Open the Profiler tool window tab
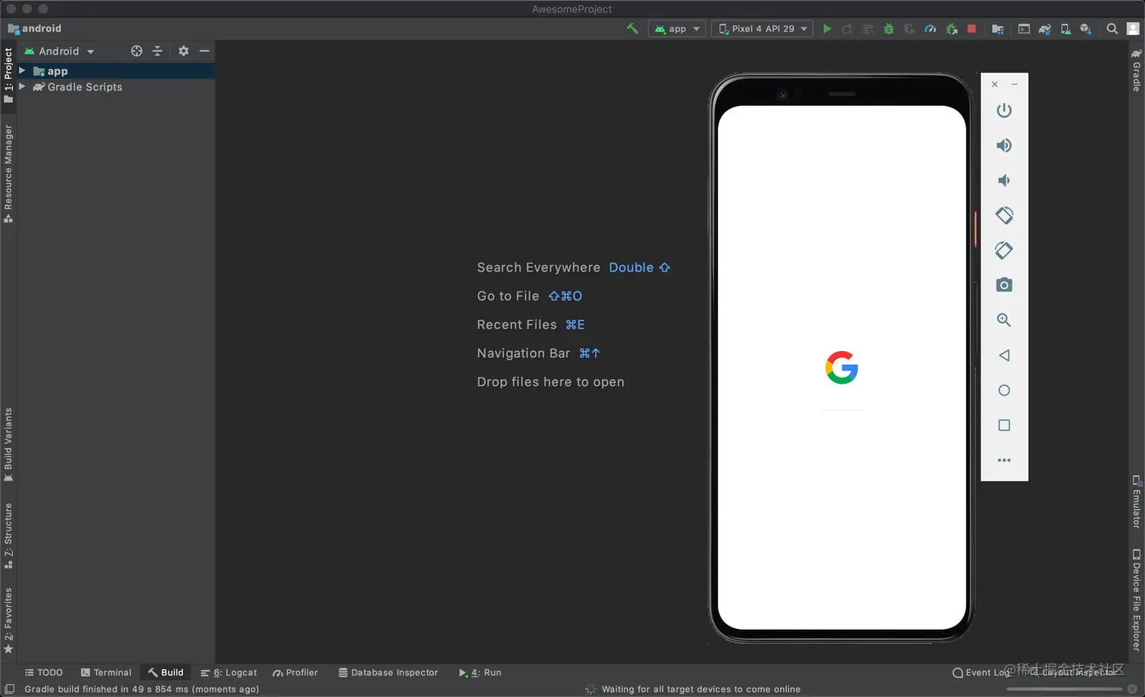This screenshot has width=1145, height=697. [x=295, y=672]
